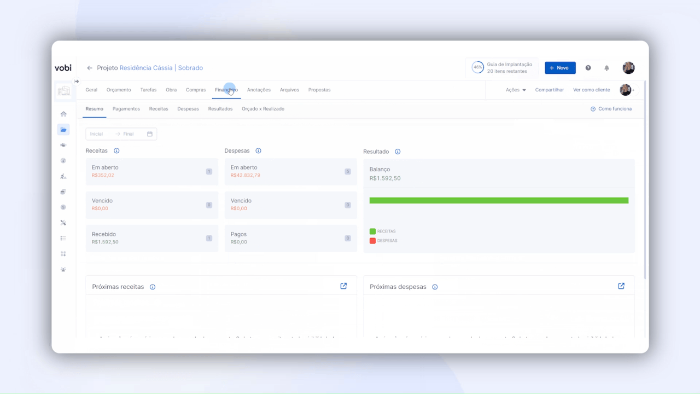Open the Como funciona help link
This screenshot has height=394, width=700.
point(611,109)
